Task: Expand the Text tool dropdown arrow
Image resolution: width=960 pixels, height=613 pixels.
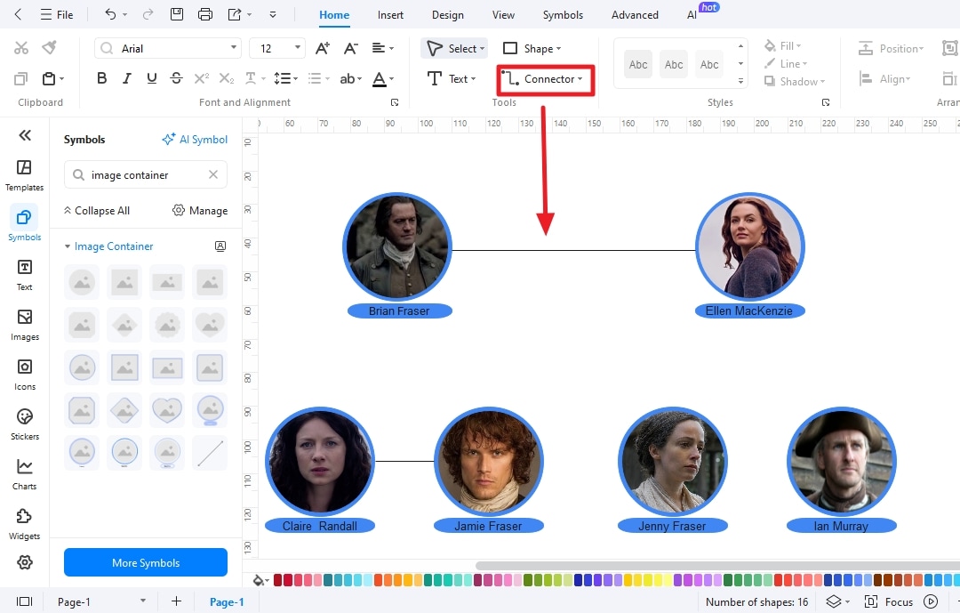Action: pyautogui.click(x=472, y=79)
